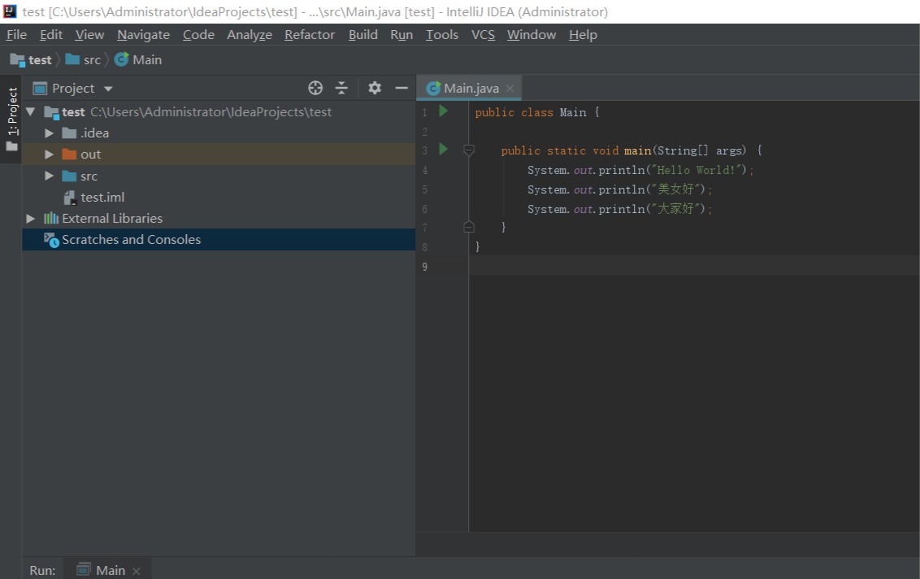Close the Main run tab at bottom
This screenshot has height=579, width=920.
[x=136, y=571]
